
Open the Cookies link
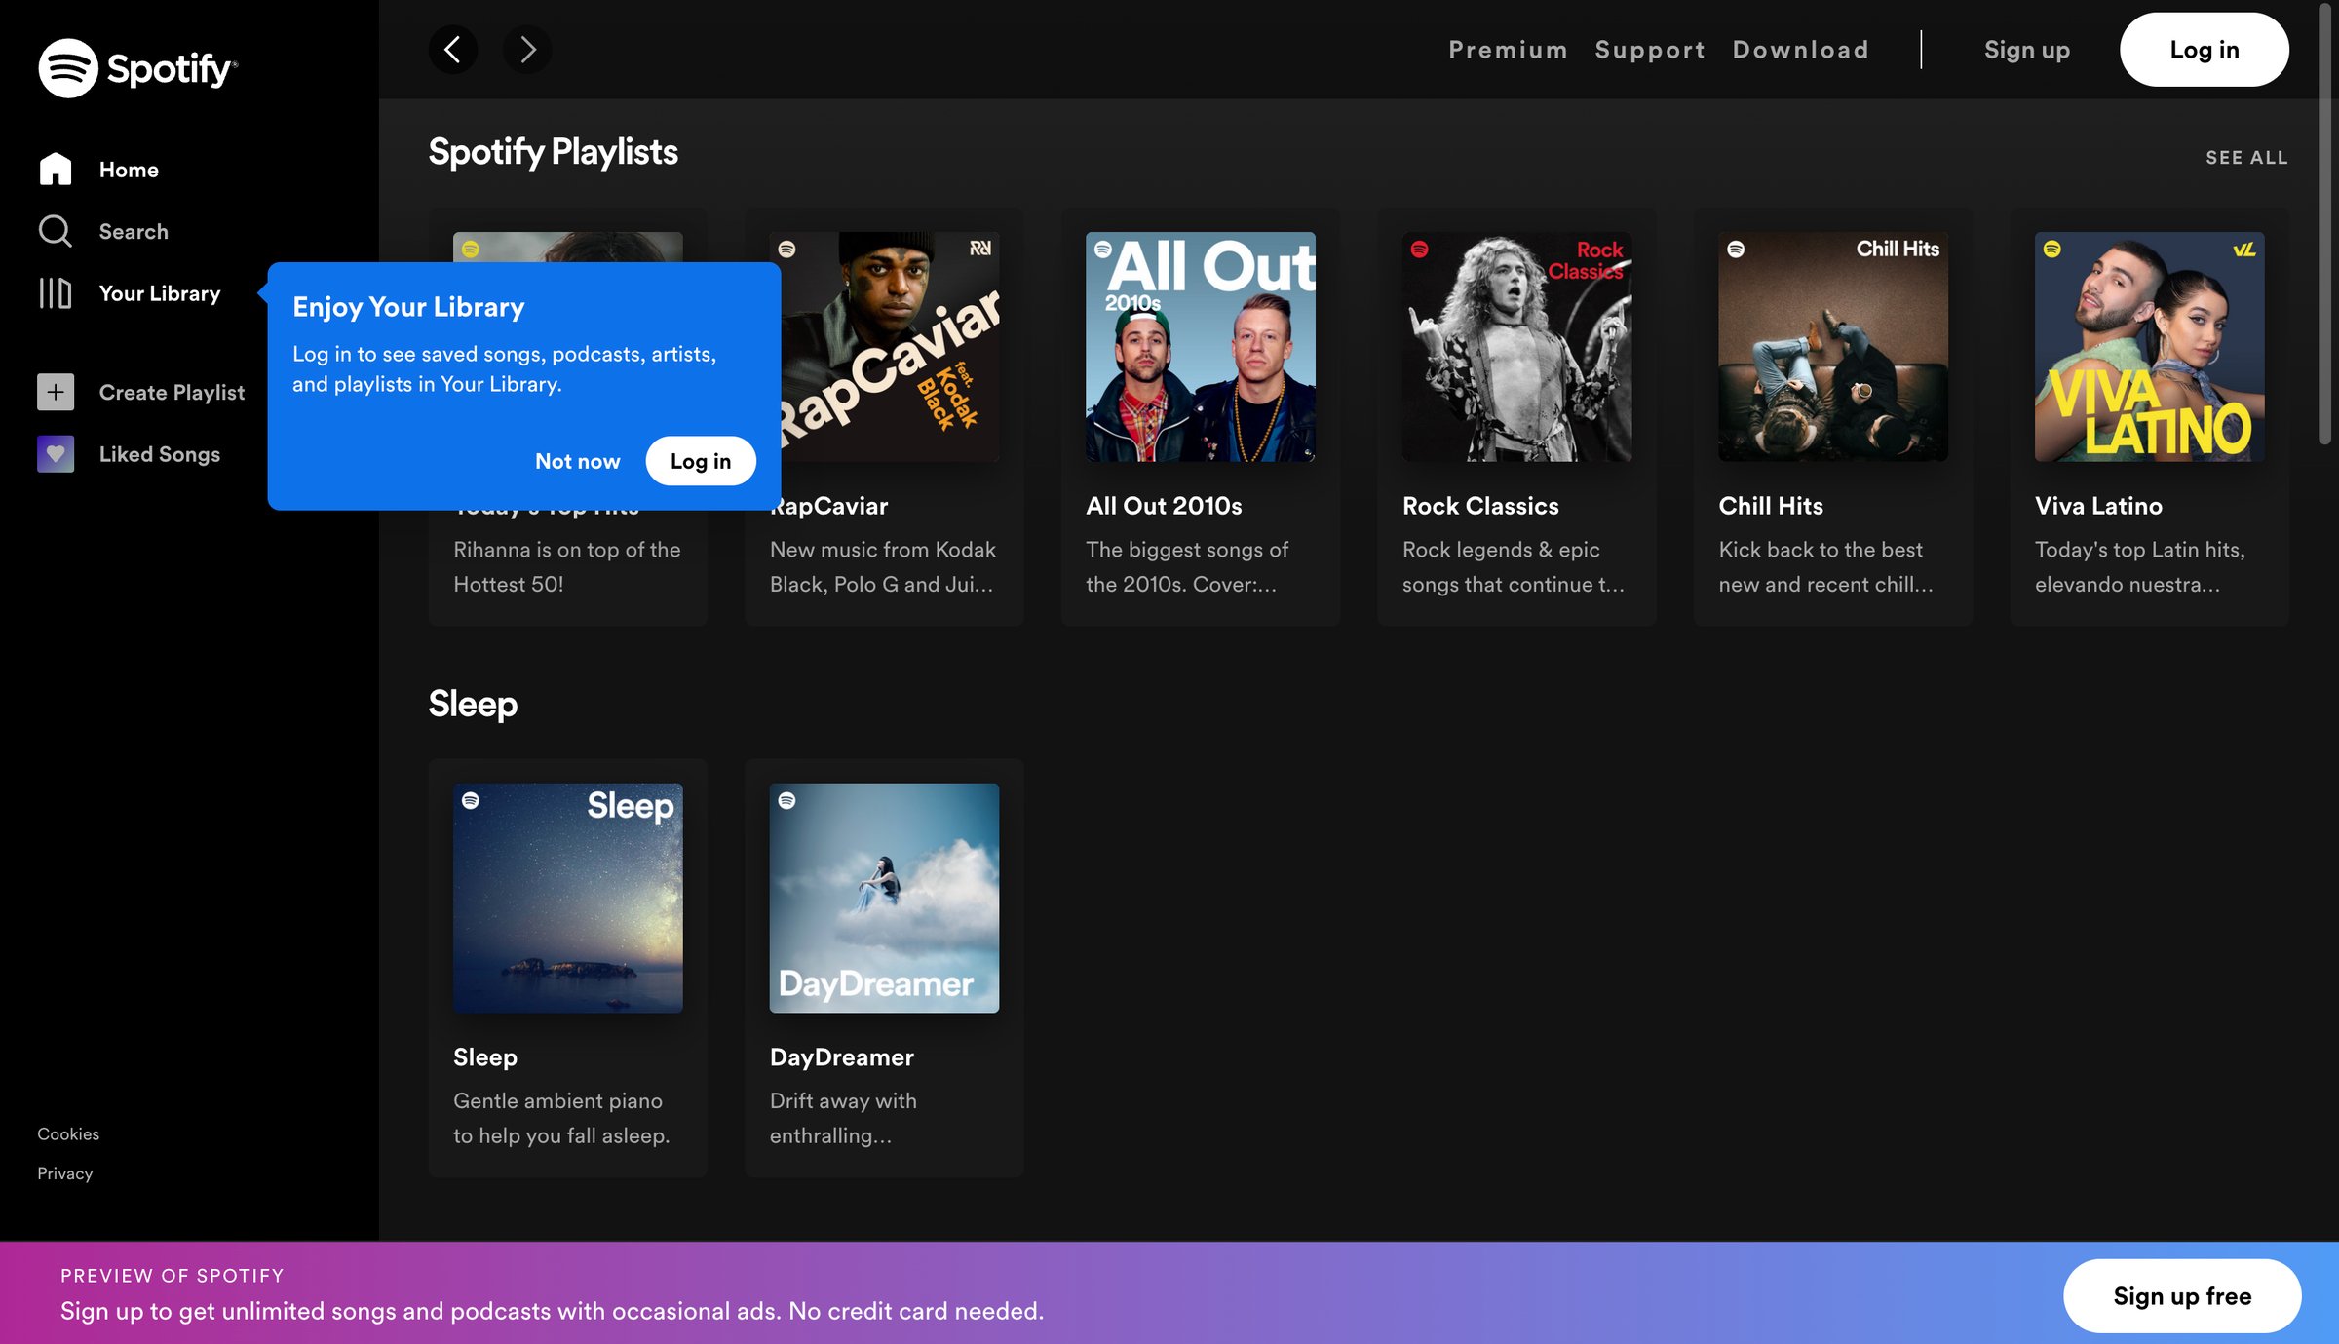[68, 1133]
